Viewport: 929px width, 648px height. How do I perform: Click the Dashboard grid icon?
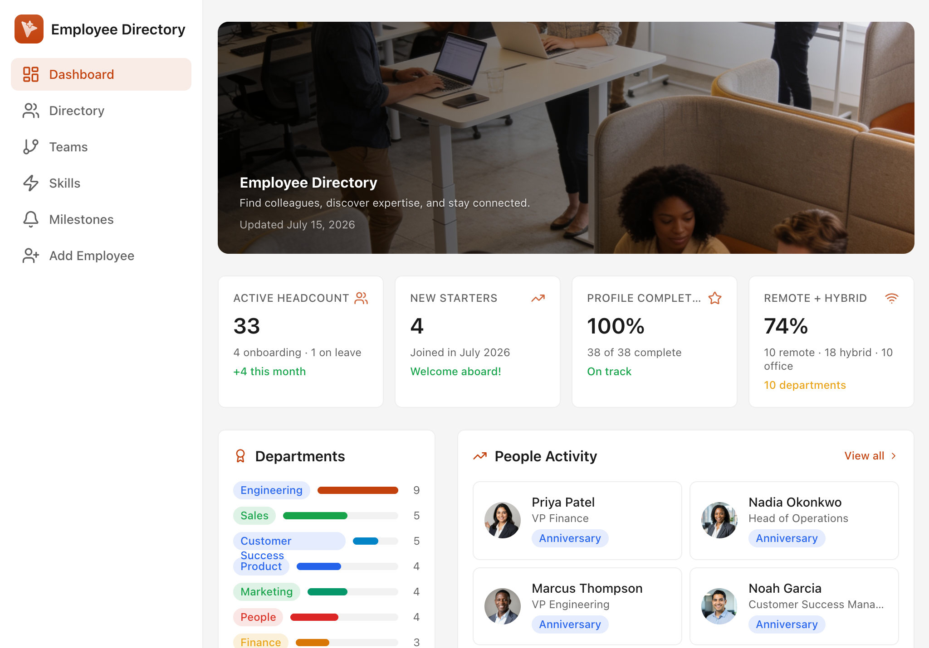click(31, 74)
